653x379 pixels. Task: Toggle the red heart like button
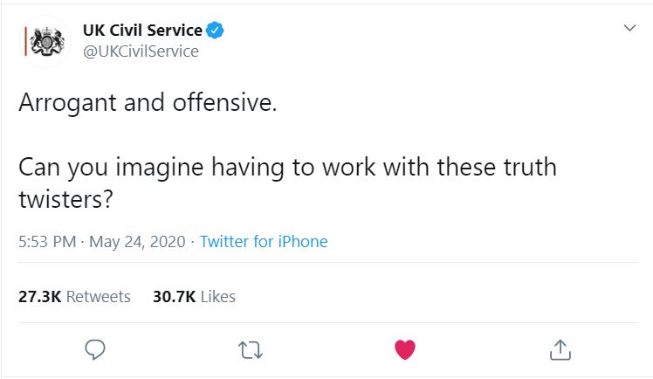[404, 349]
